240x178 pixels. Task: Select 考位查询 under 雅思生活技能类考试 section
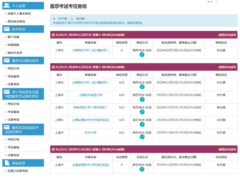point(13,147)
